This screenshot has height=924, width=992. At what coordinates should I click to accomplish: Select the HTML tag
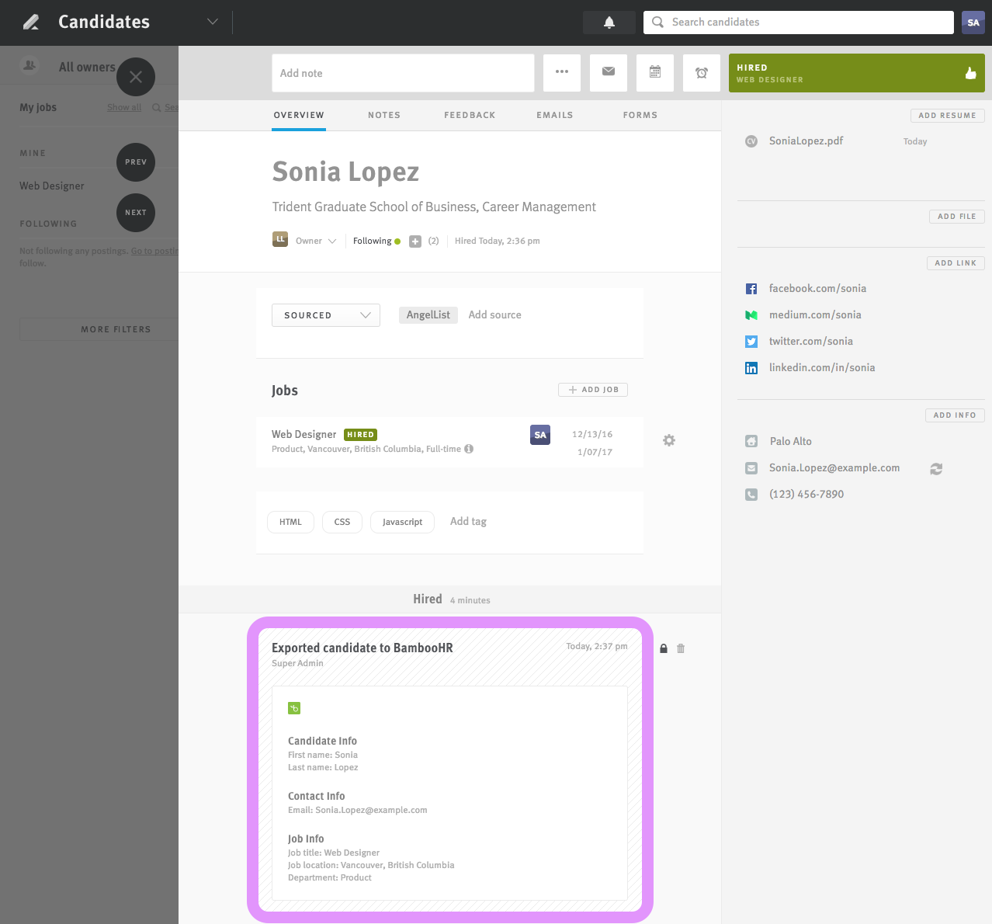290,522
